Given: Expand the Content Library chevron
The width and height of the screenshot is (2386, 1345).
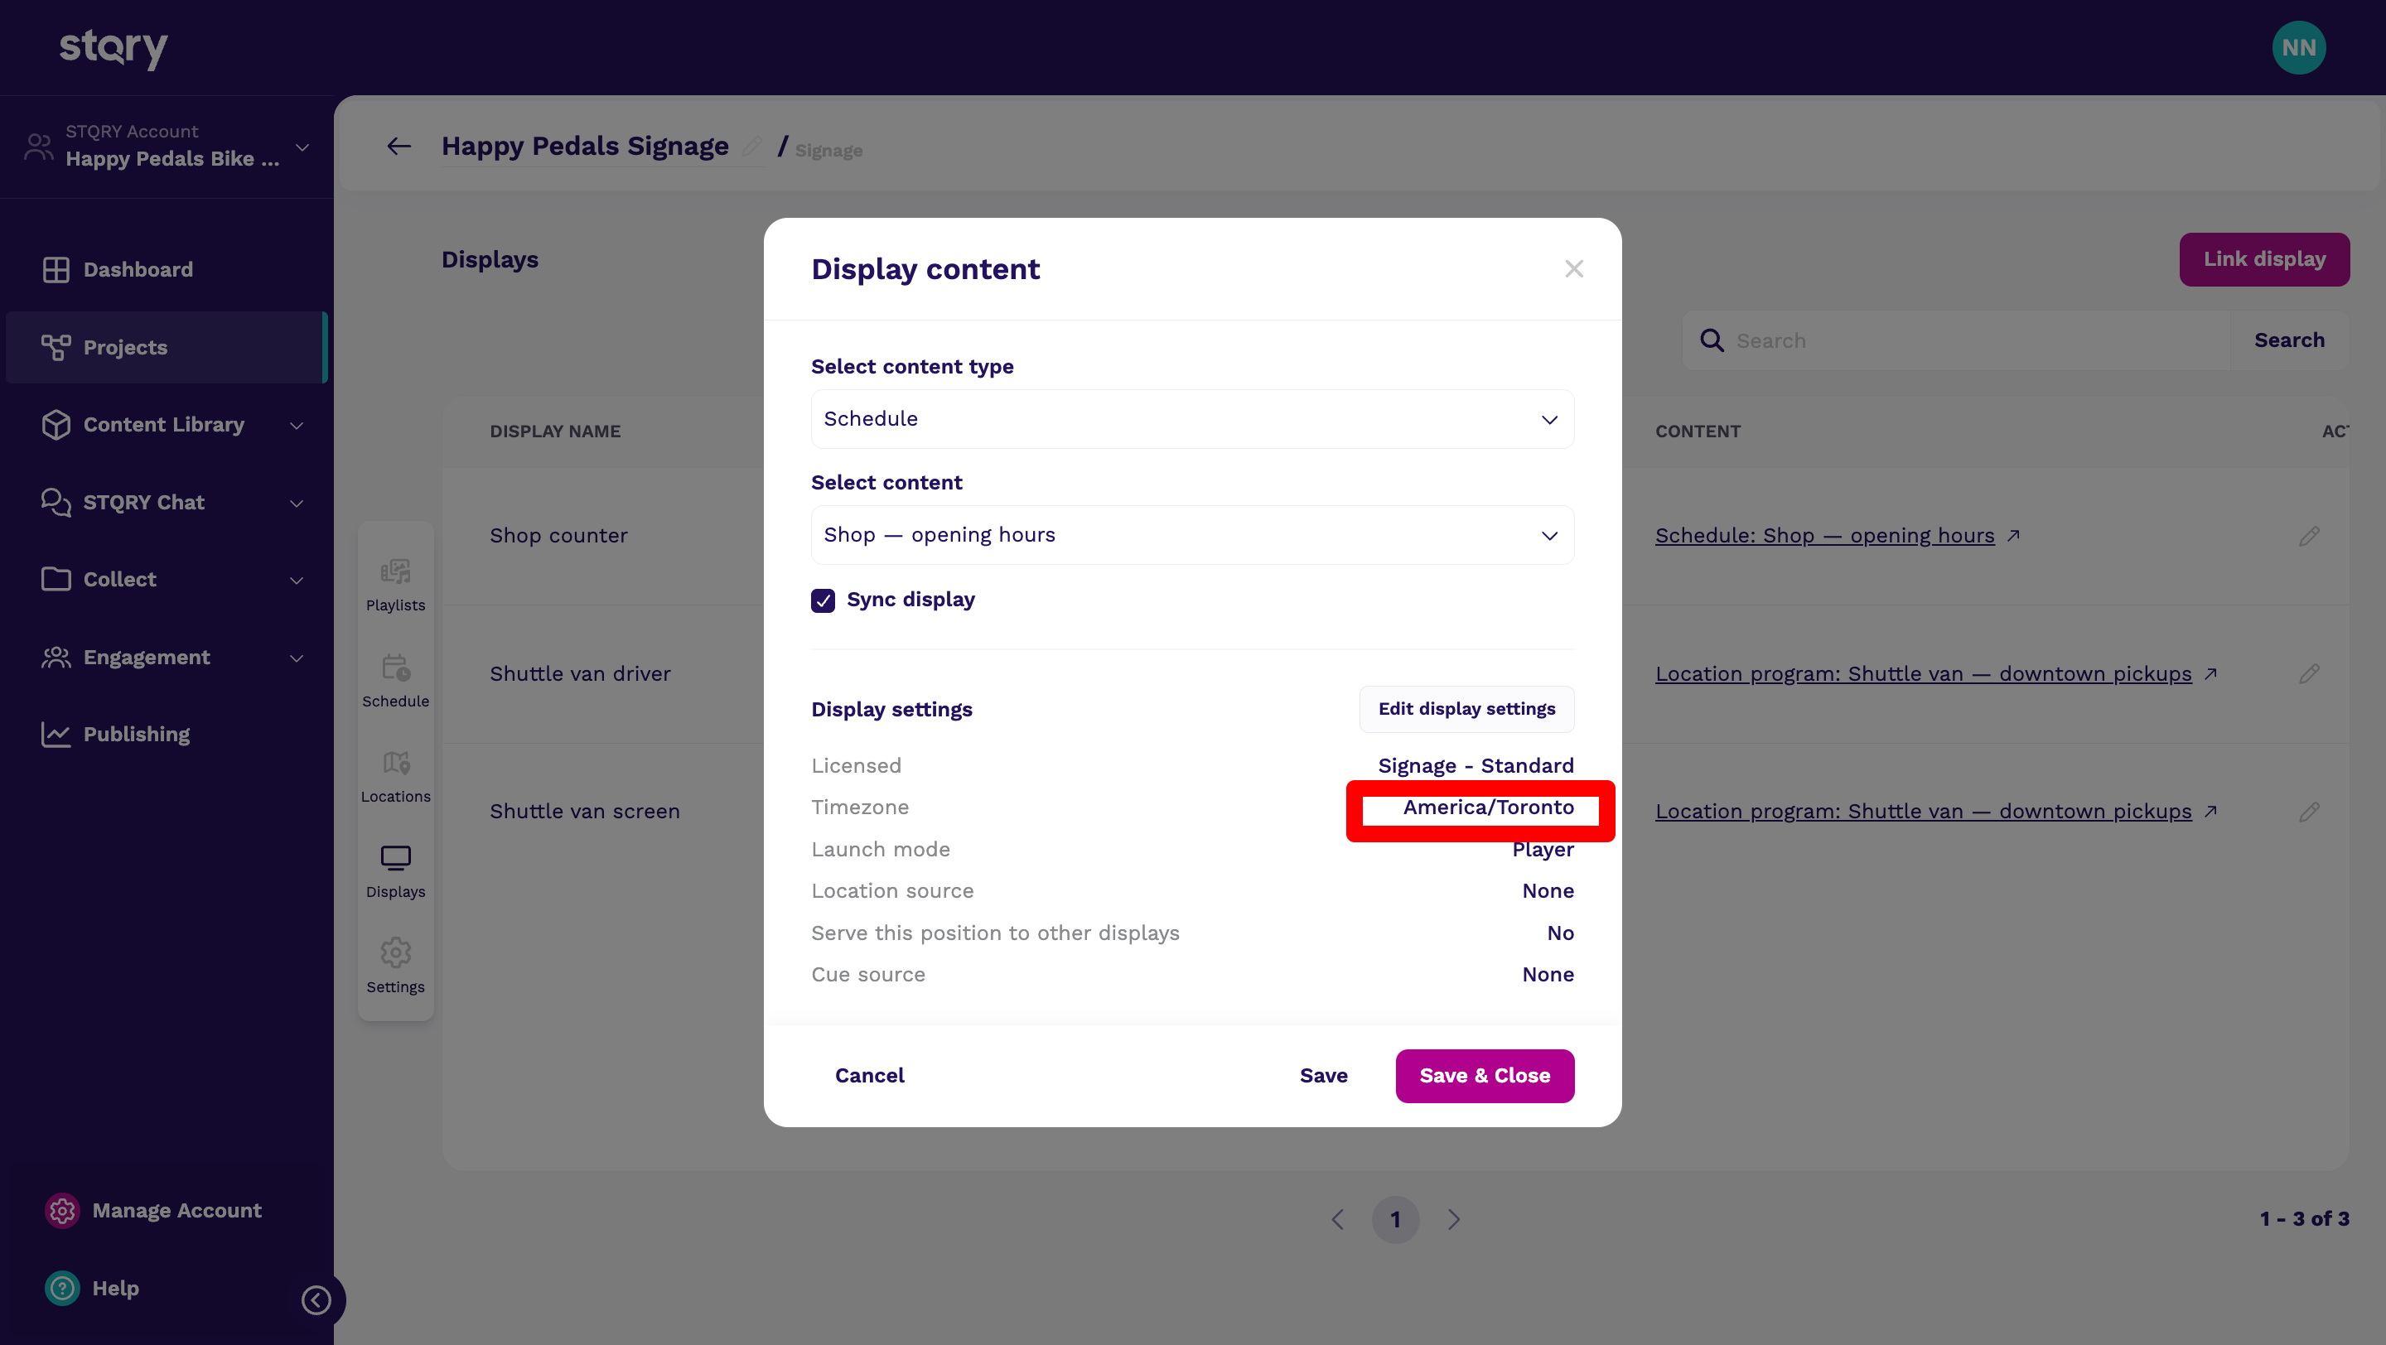Looking at the screenshot, I should coord(297,426).
